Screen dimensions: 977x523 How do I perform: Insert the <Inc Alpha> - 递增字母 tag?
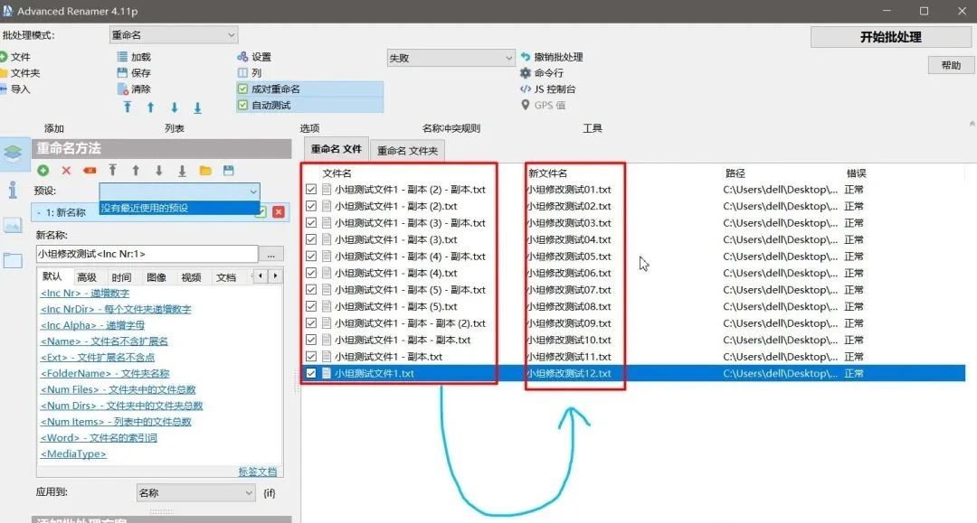coord(92,325)
